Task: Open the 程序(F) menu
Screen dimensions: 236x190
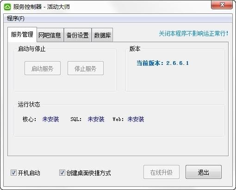Action: click(x=16, y=19)
